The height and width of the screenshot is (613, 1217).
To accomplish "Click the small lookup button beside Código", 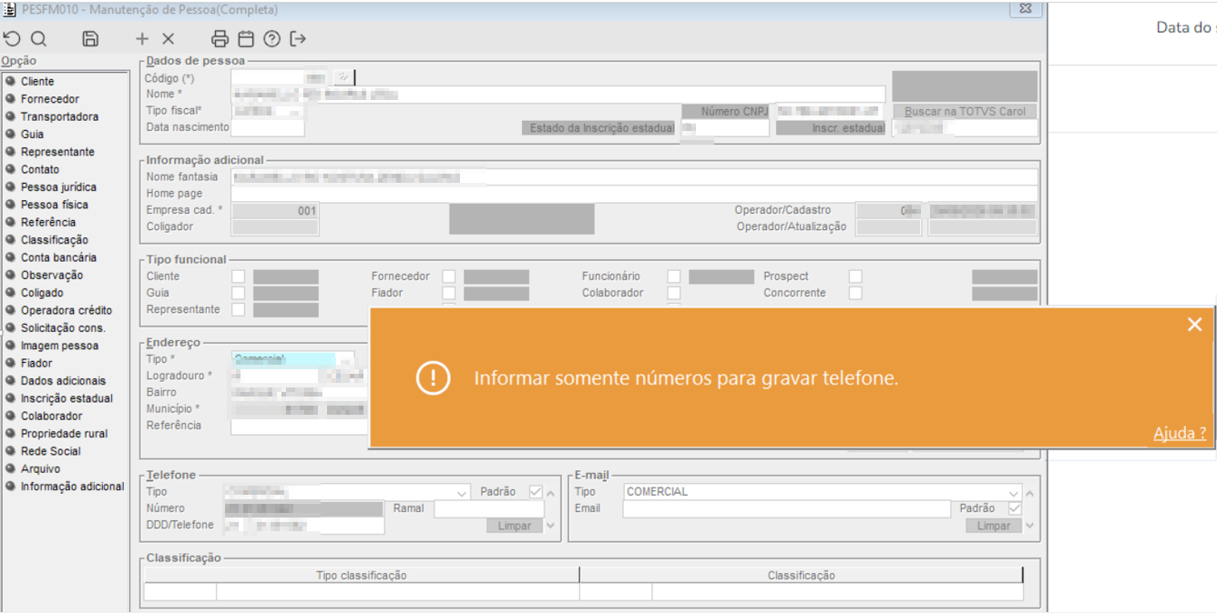I will pyautogui.click(x=343, y=78).
